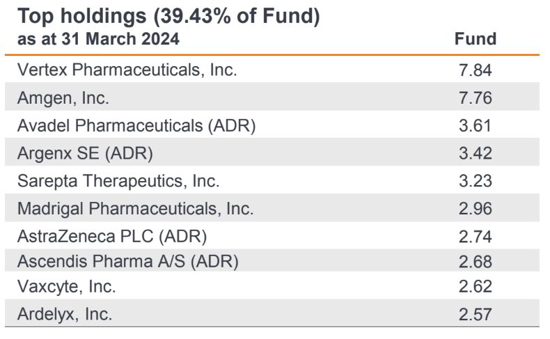Select the 7.76 value for Amgen
The height and width of the screenshot is (339, 550).
point(475,97)
